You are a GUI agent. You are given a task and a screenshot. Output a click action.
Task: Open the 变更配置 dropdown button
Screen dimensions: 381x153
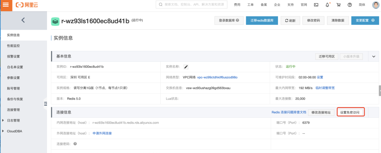(x=365, y=20)
